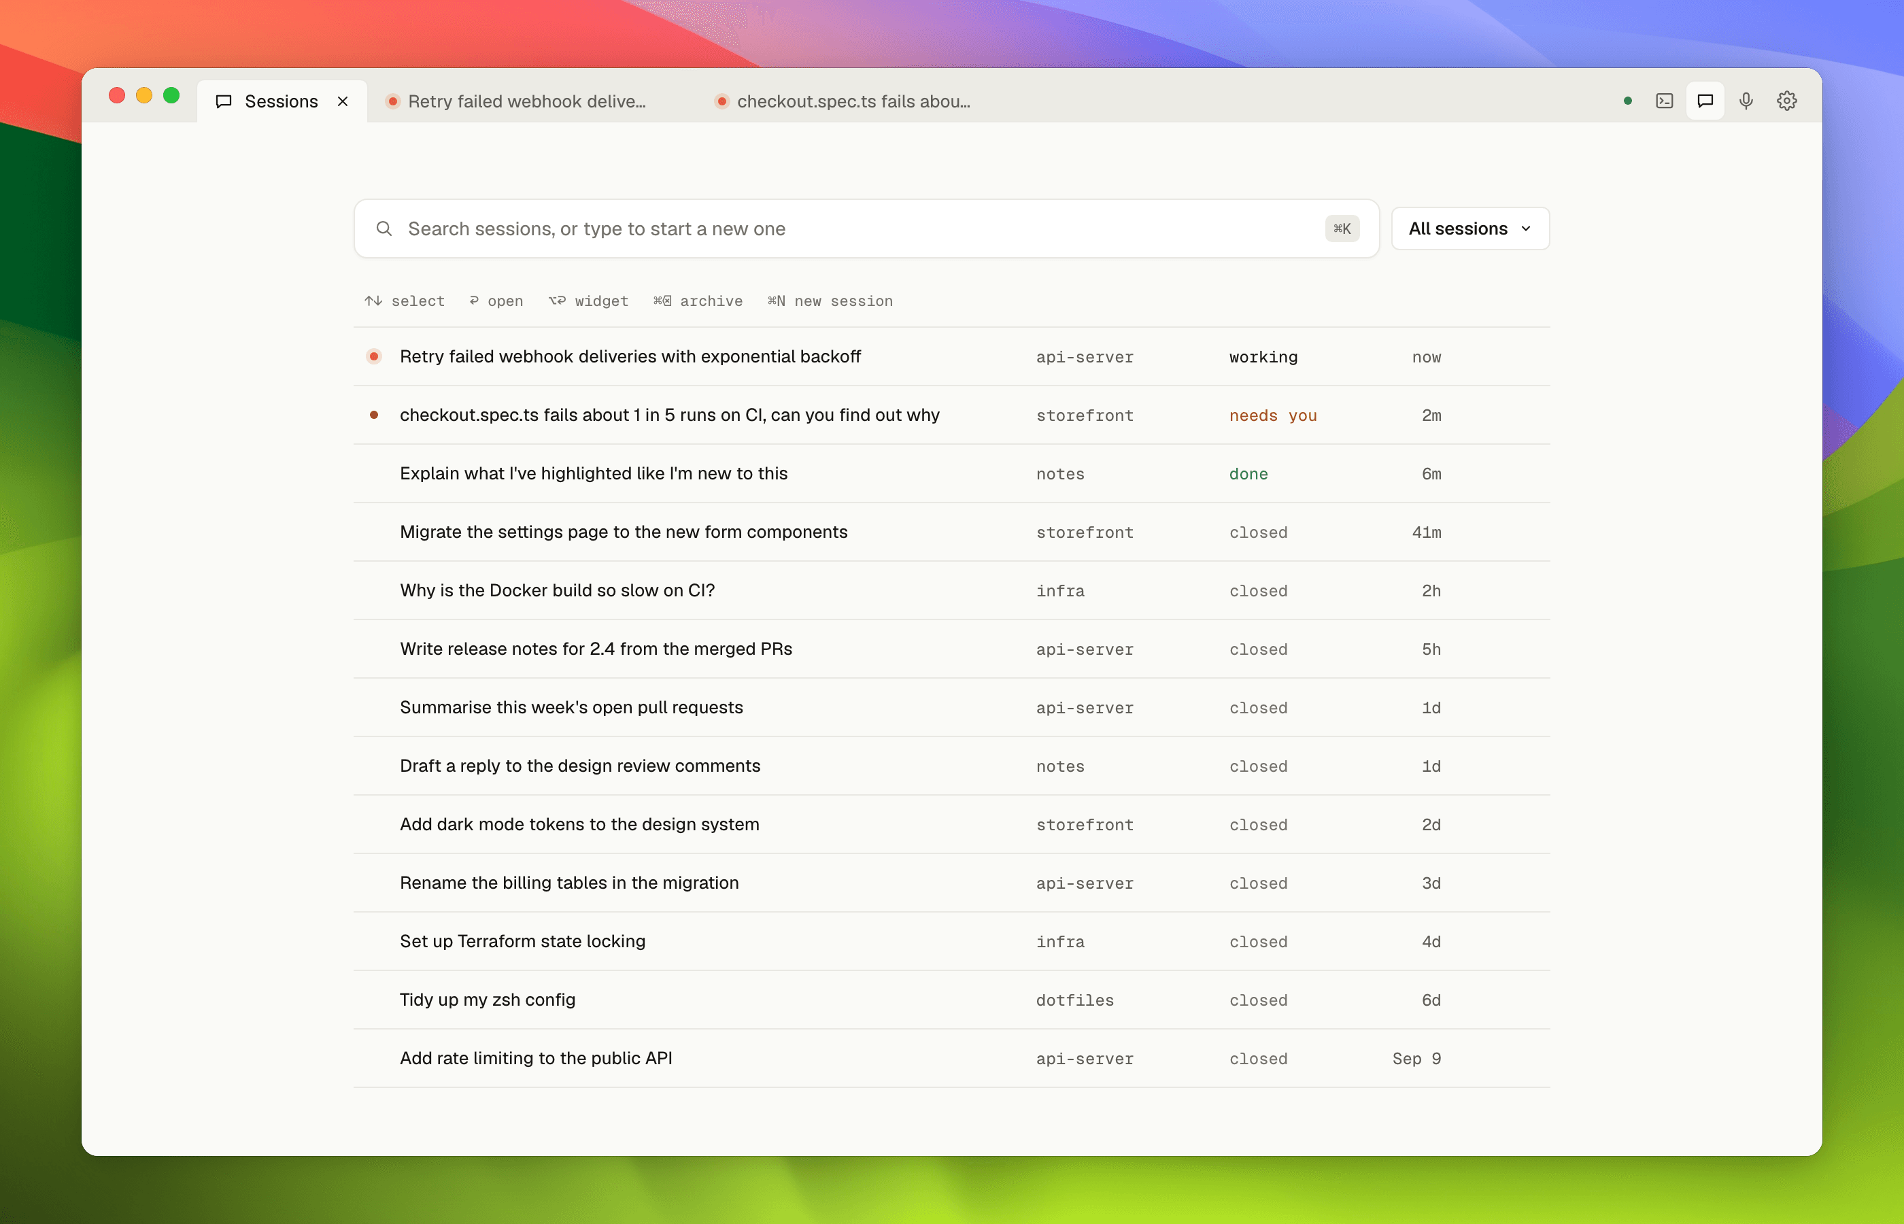Open Add dark mode tokens session

[x=951, y=824]
